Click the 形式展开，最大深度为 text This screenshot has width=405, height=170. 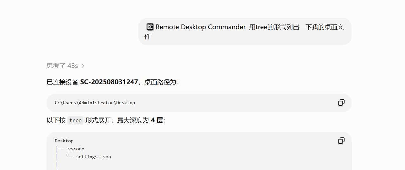pyautogui.click(x=117, y=120)
